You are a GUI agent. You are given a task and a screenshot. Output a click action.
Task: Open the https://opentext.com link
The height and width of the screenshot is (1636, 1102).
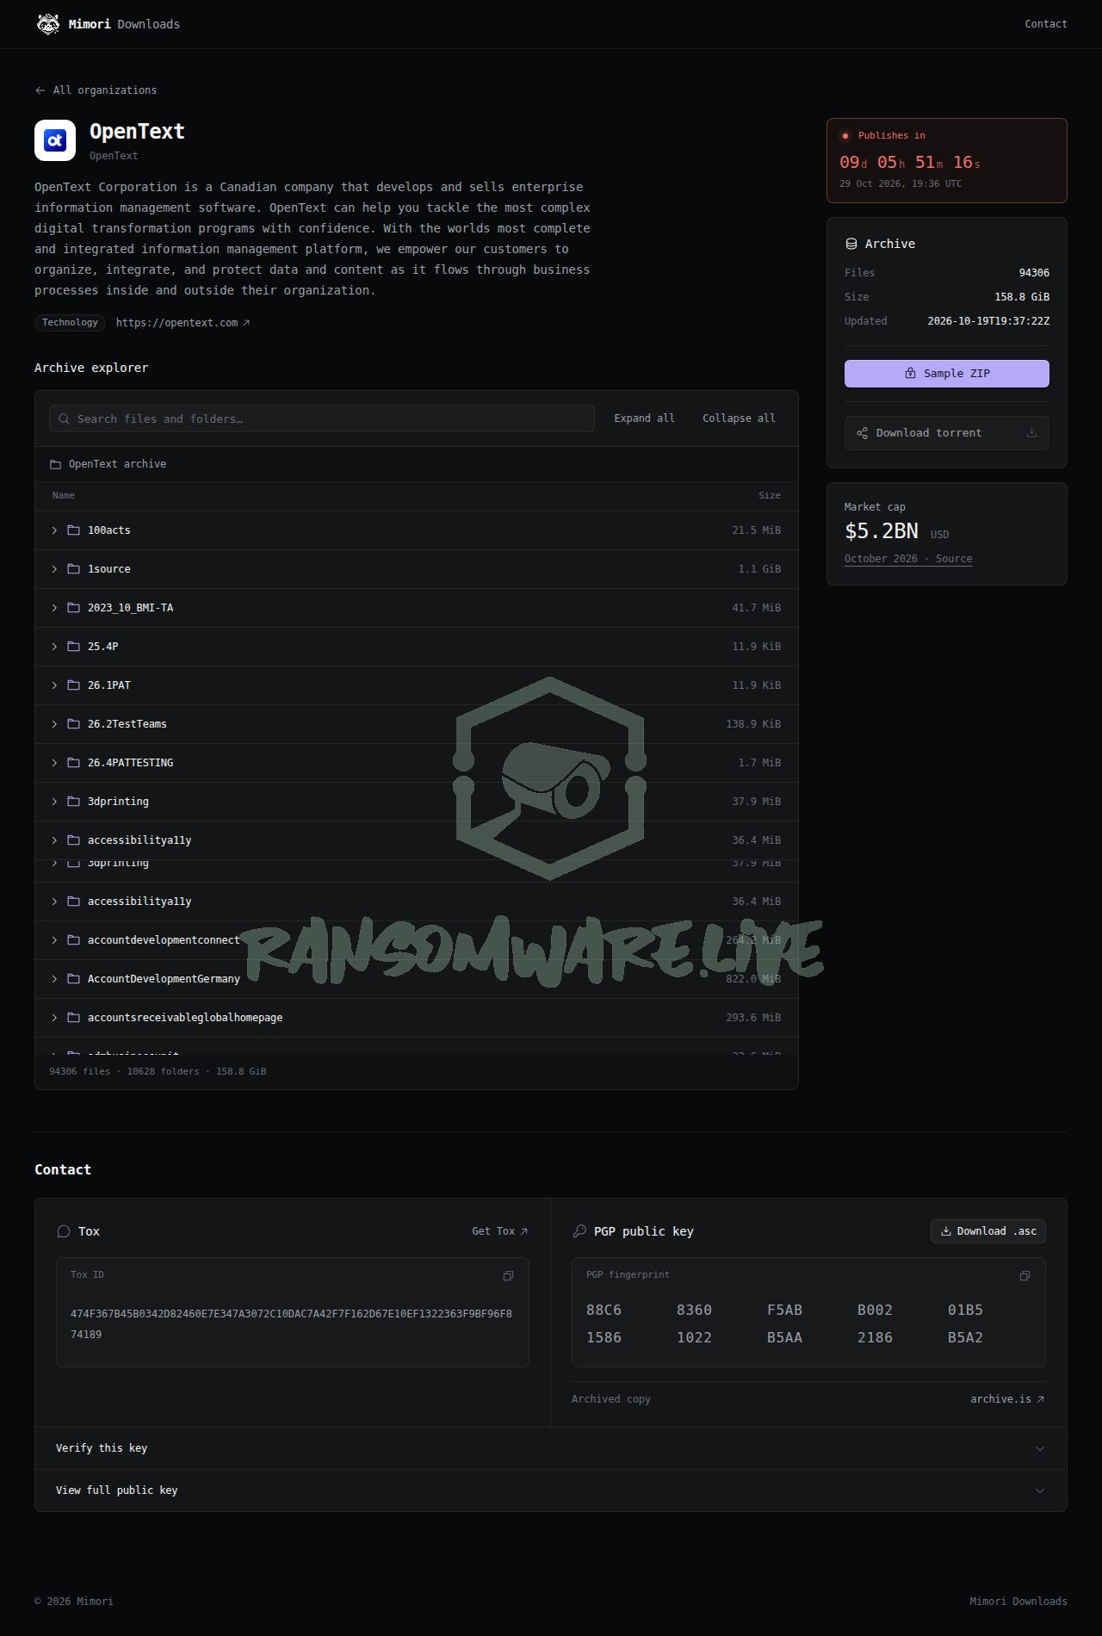tap(183, 323)
